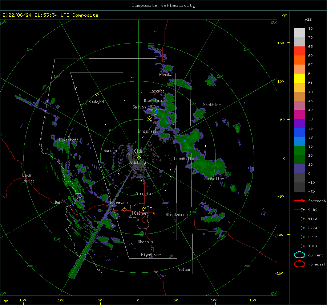Click the Okotoks city label
The height and width of the screenshot is (305, 327).
pyautogui.click(x=145, y=242)
